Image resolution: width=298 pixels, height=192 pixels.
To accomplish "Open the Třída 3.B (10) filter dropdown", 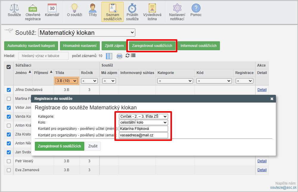I will point(67,81).
